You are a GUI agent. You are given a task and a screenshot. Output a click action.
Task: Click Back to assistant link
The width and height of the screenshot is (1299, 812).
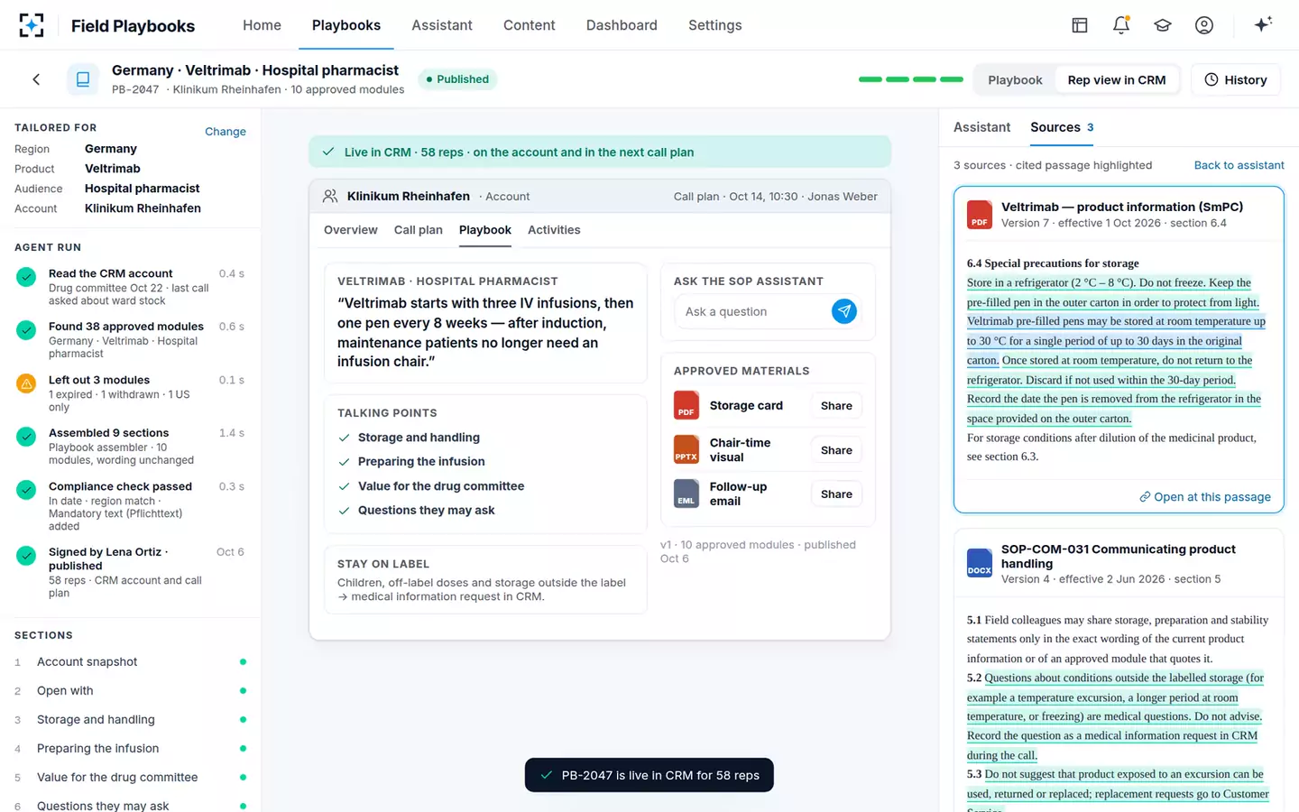1239,165
